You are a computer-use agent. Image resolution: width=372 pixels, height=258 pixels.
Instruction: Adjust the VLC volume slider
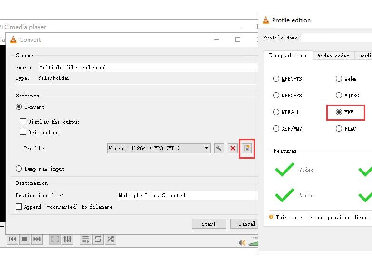click(254, 243)
